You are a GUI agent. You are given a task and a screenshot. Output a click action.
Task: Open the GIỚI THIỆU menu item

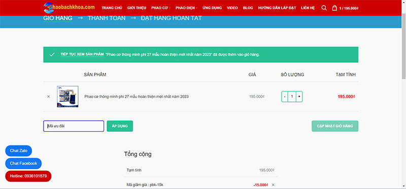(x=137, y=8)
